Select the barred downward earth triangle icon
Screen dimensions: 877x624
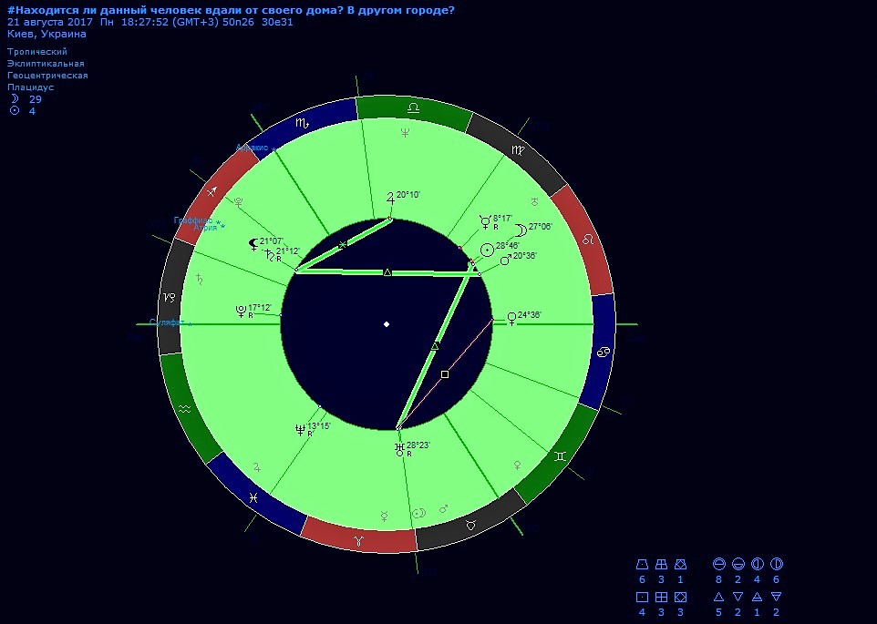pos(777,597)
